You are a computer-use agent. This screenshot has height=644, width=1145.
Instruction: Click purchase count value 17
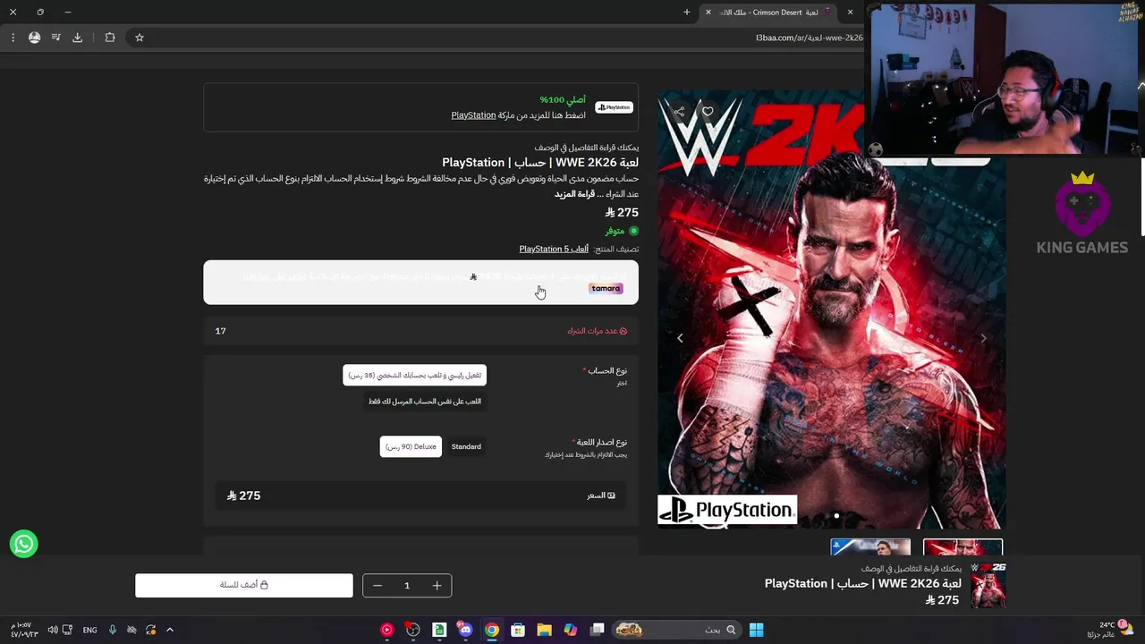pos(220,331)
